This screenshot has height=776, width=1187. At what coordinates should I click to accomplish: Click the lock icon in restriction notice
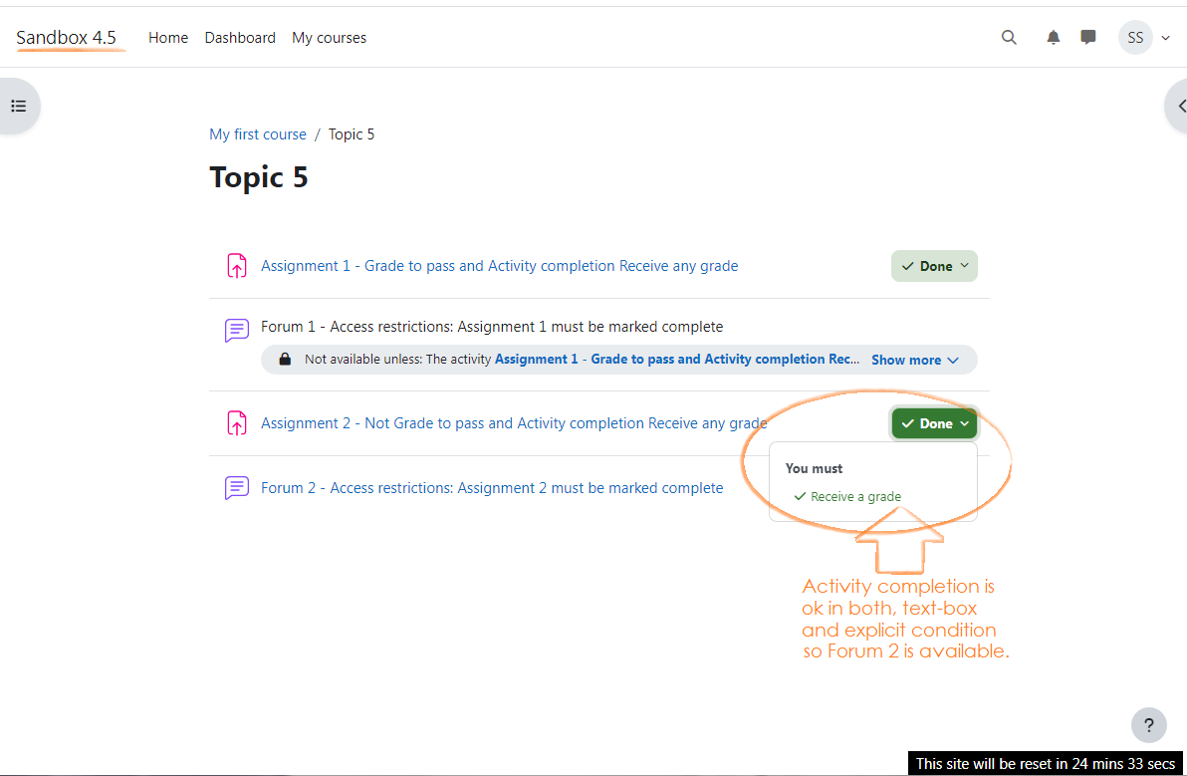pyautogui.click(x=285, y=359)
